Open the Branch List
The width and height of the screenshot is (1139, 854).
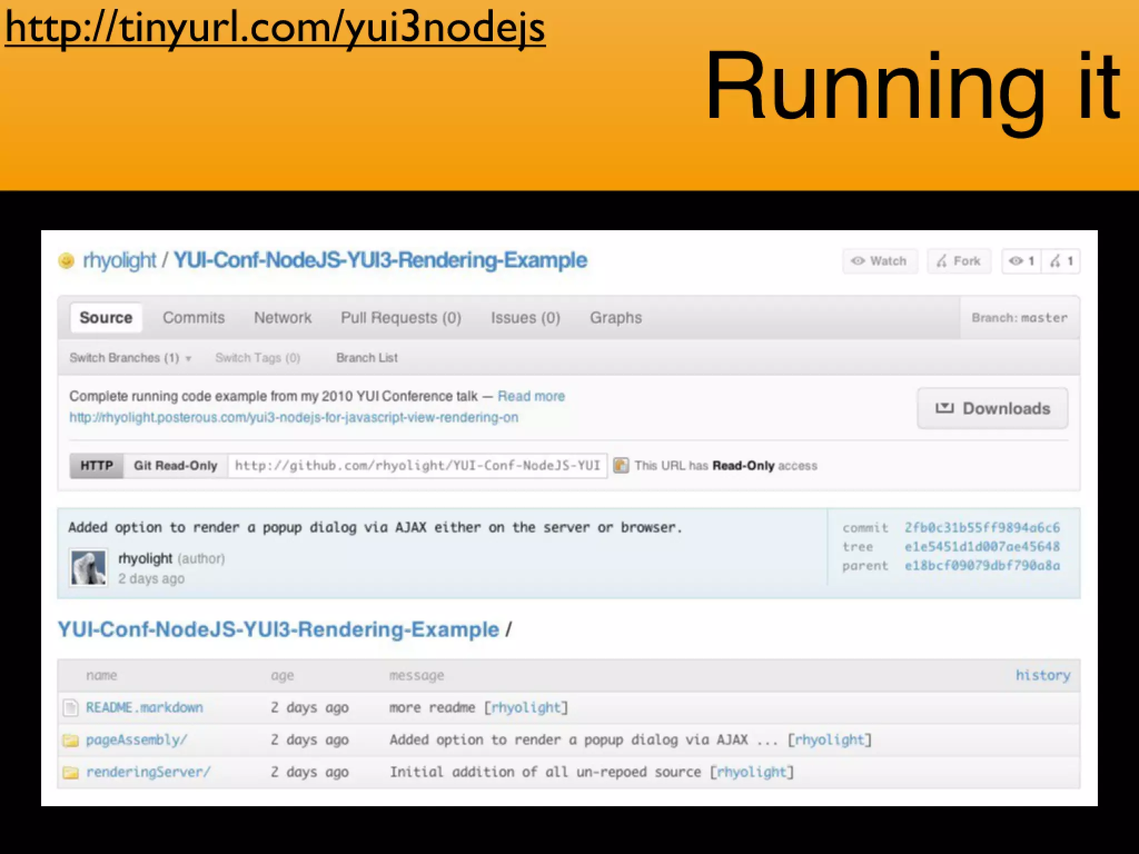point(367,358)
